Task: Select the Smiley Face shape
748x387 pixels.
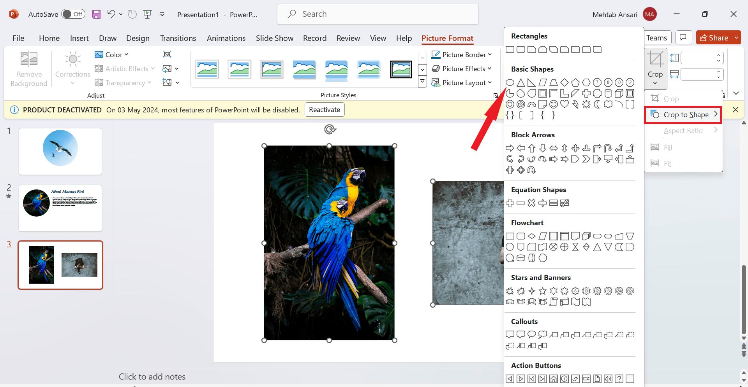Action: click(x=553, y=104)
